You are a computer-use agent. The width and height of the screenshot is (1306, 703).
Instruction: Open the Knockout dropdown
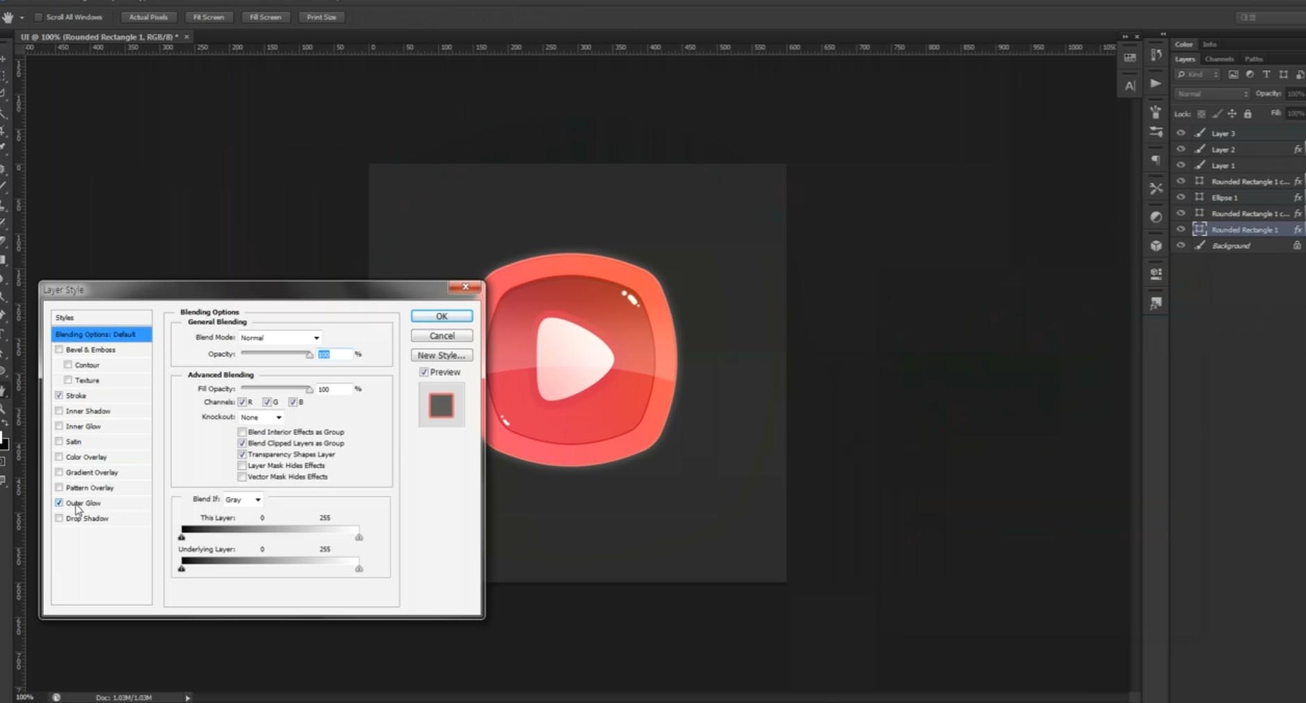(261, 418)
